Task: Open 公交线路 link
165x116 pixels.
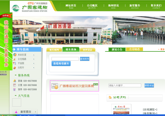Action: [x=22, y=59]
